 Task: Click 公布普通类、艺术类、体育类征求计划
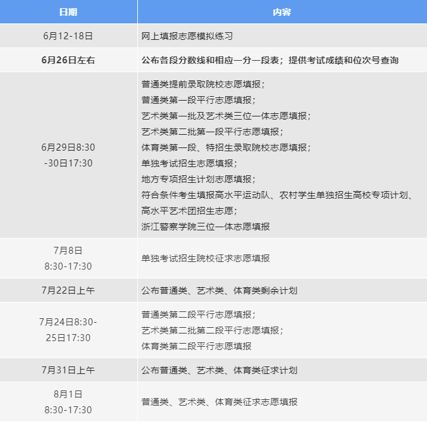[x=220, y=370]
